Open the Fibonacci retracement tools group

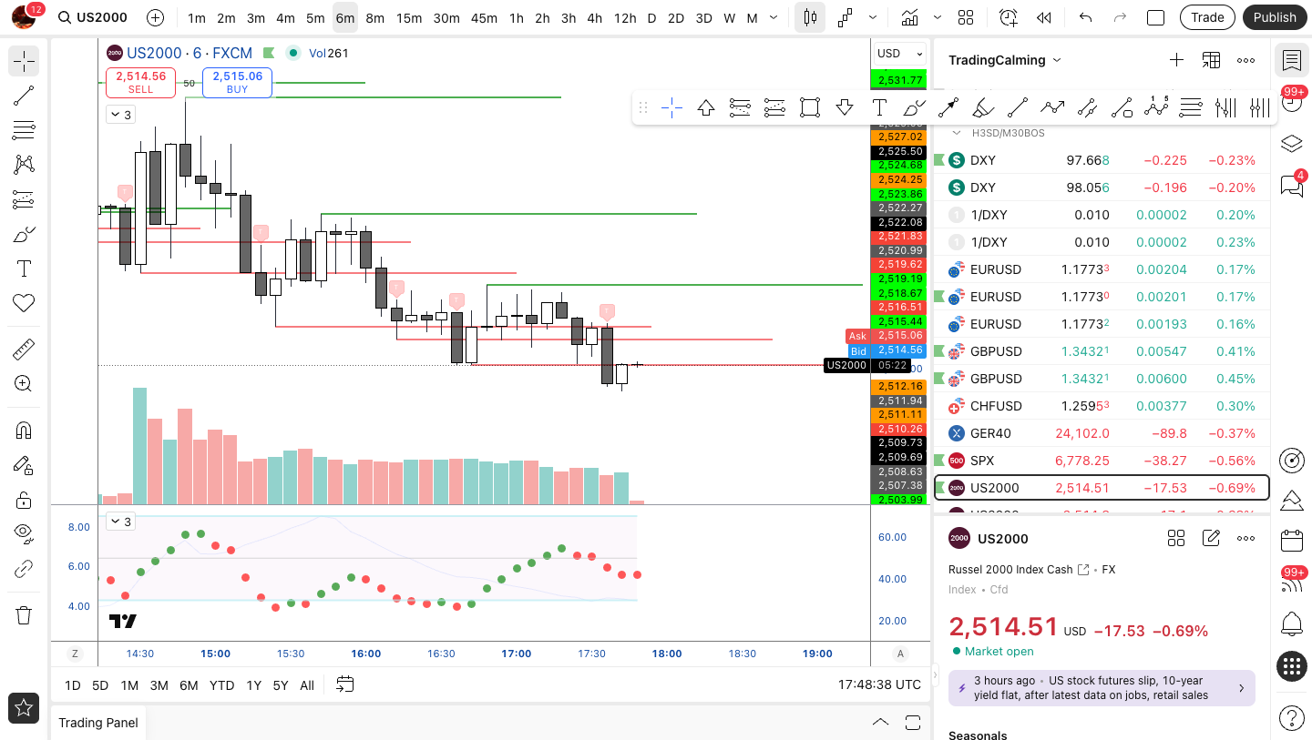click(x=24, y=130)
